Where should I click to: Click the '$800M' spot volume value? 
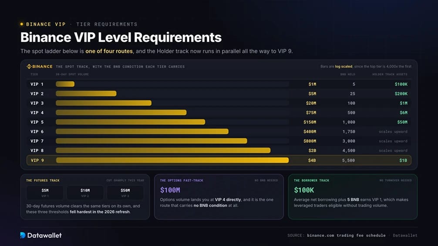310,141
